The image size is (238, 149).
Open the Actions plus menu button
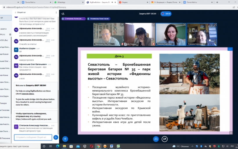(65, 139)
